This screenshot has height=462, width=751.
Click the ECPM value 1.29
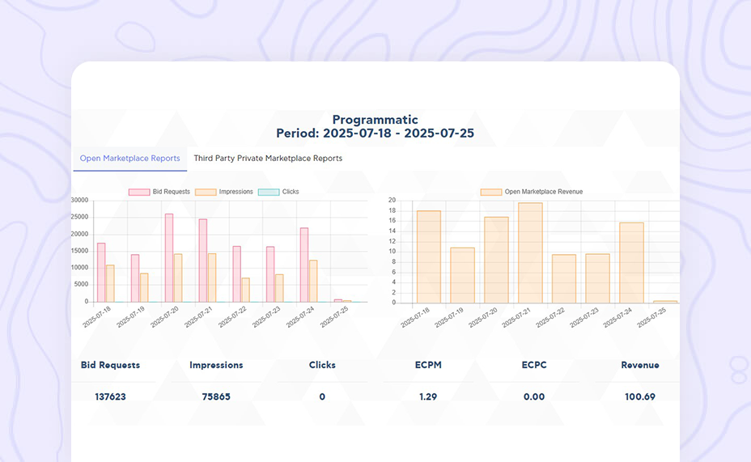pyautogui.click(x=428, y=396)
